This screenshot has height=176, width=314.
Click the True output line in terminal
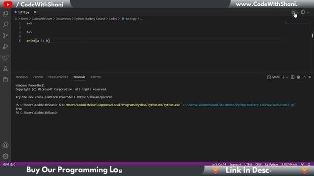pyautogui.click(x=19, y=109)
